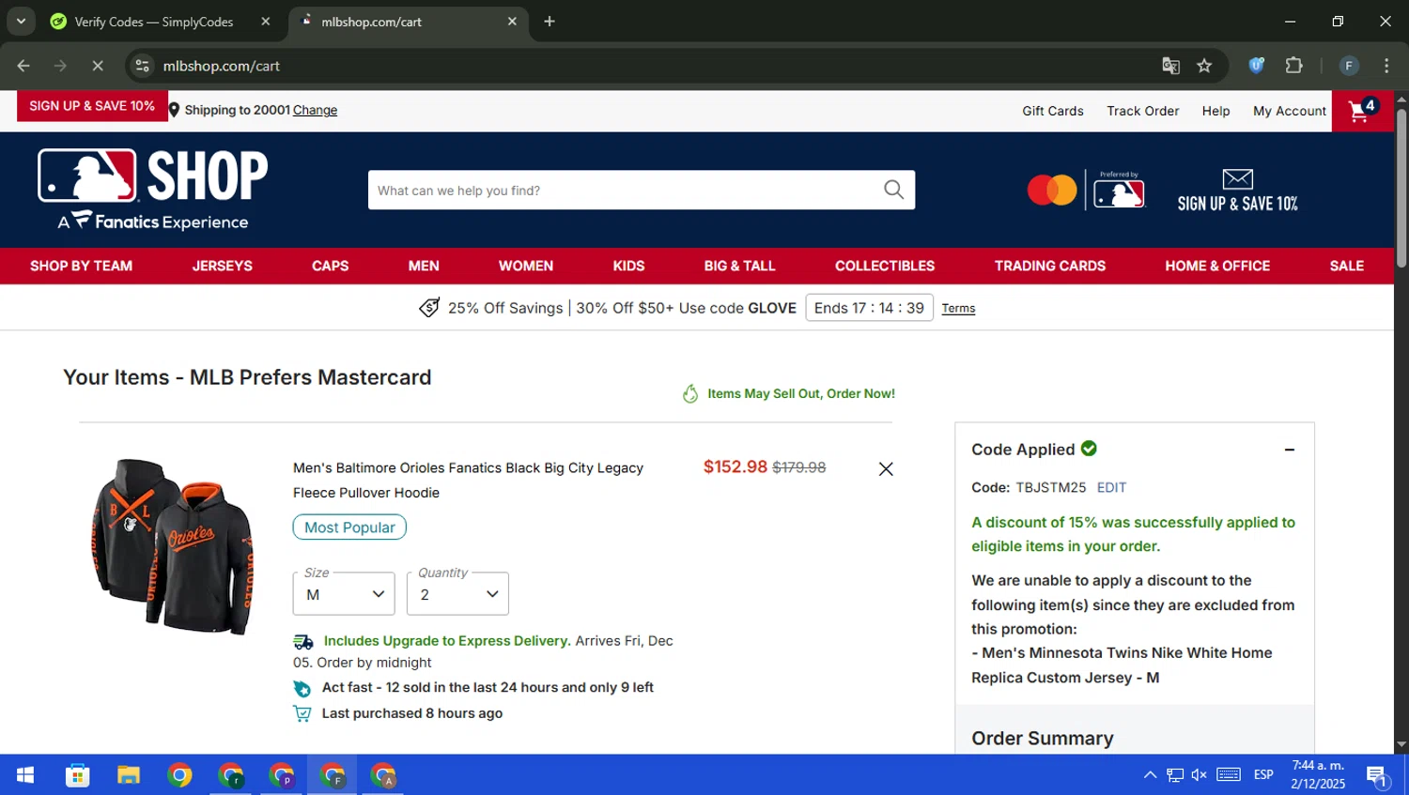Open the tab search dropdown arrow
The width and height of the screenshot is (1409, 795).
click(x=21, y=21)
